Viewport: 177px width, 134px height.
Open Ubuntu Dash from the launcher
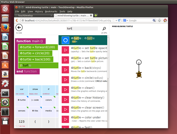[5, 9]
